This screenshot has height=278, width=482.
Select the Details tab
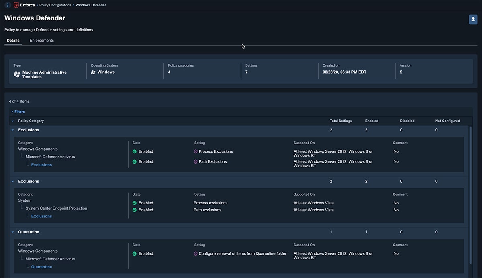(x=13, y=41)
